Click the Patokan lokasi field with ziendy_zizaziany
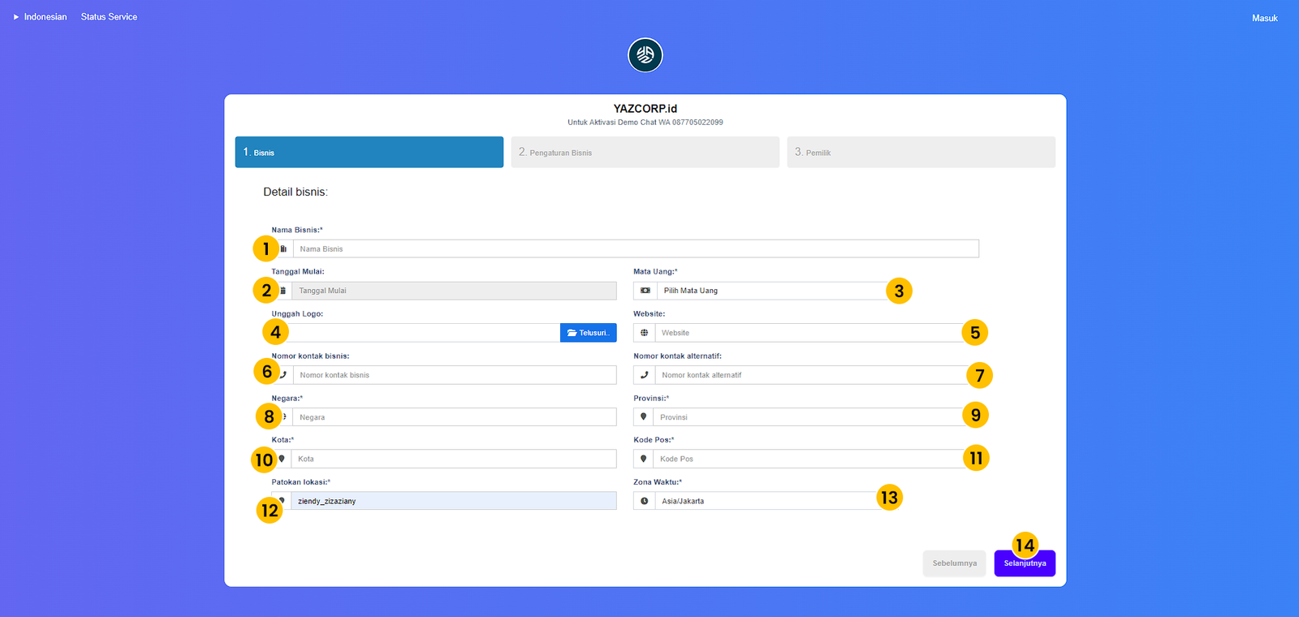Viewport: 1299px width, 617px height. [x=454, y=501]
